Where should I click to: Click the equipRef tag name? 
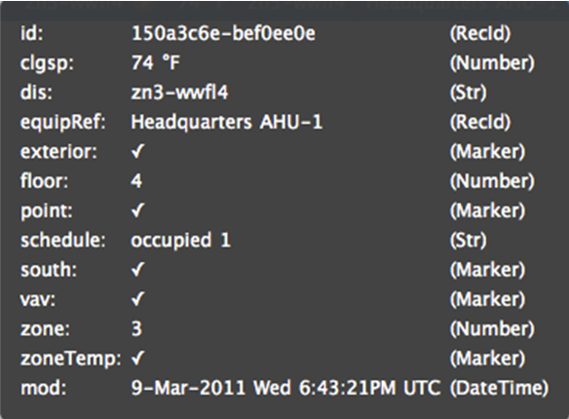pos(62,122)
